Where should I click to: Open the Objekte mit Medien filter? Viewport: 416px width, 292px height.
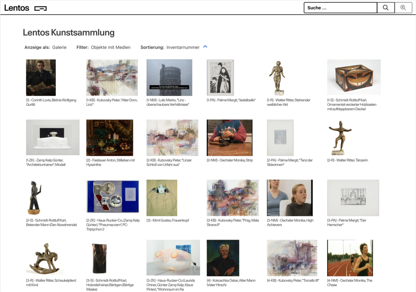click(110, 47)
